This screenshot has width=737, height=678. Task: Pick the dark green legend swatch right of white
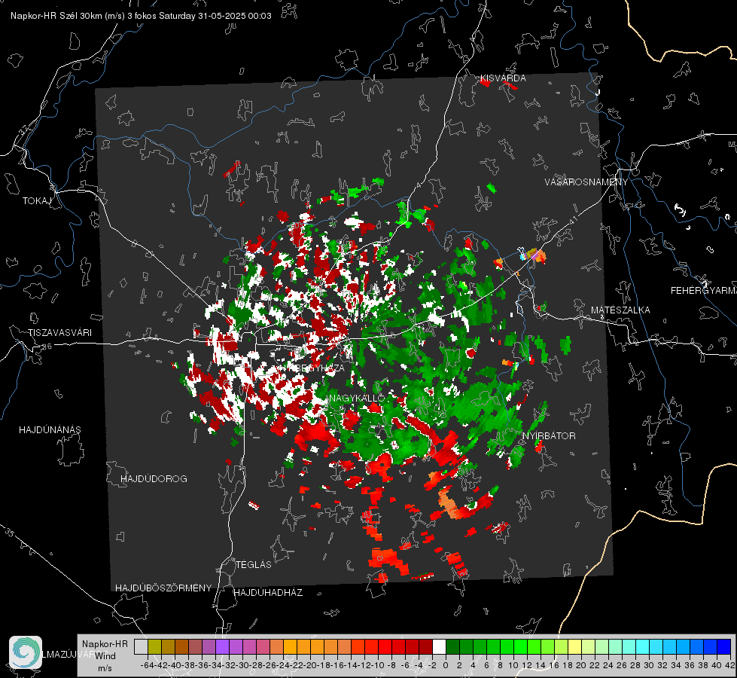(x=452, y=647)
